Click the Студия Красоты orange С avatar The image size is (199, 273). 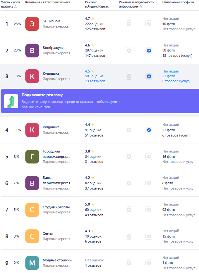click(32, 210)
